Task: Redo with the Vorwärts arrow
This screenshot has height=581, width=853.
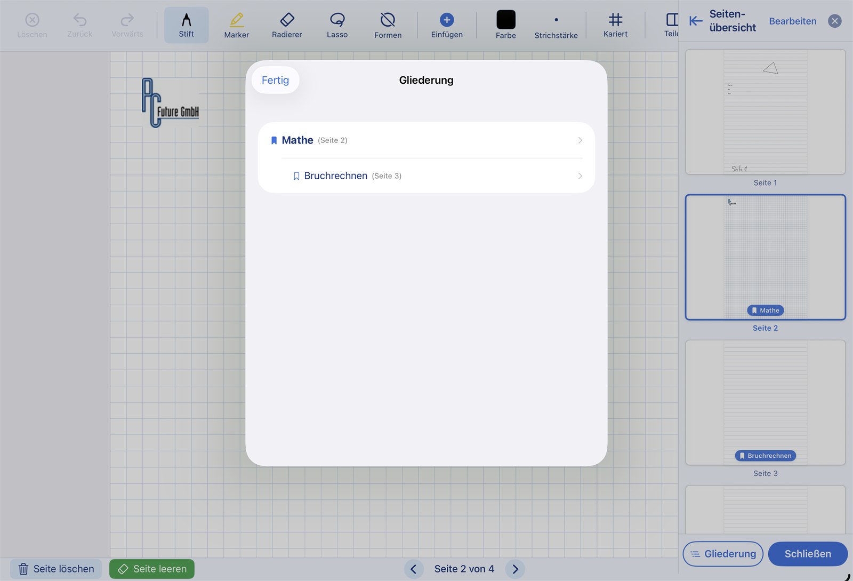Action: 127,26
